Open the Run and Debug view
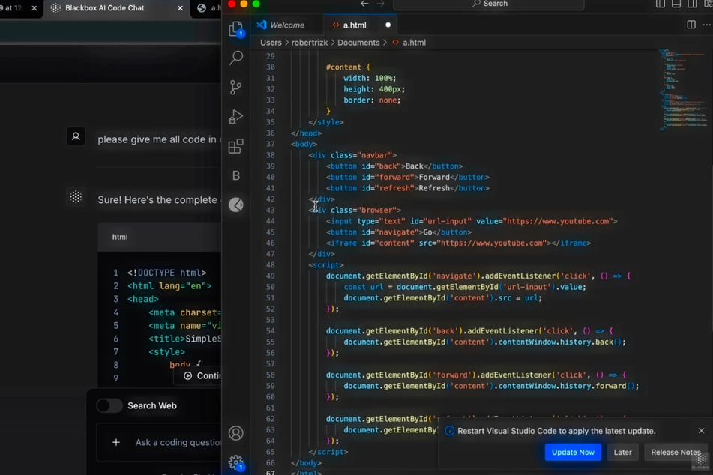 pyautogui.click(x=236, y=116)
